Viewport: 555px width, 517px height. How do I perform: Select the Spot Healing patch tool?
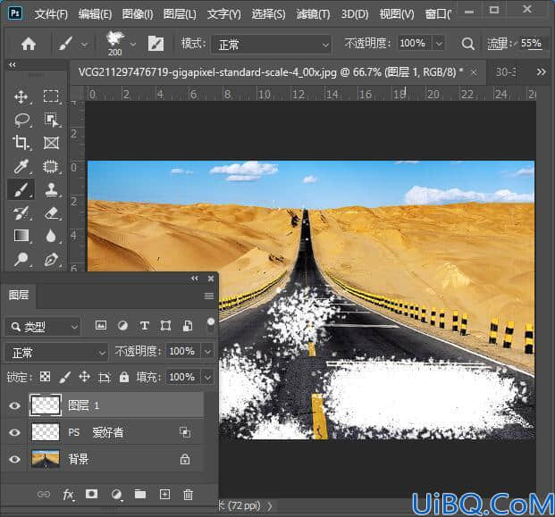pos(51,166)
